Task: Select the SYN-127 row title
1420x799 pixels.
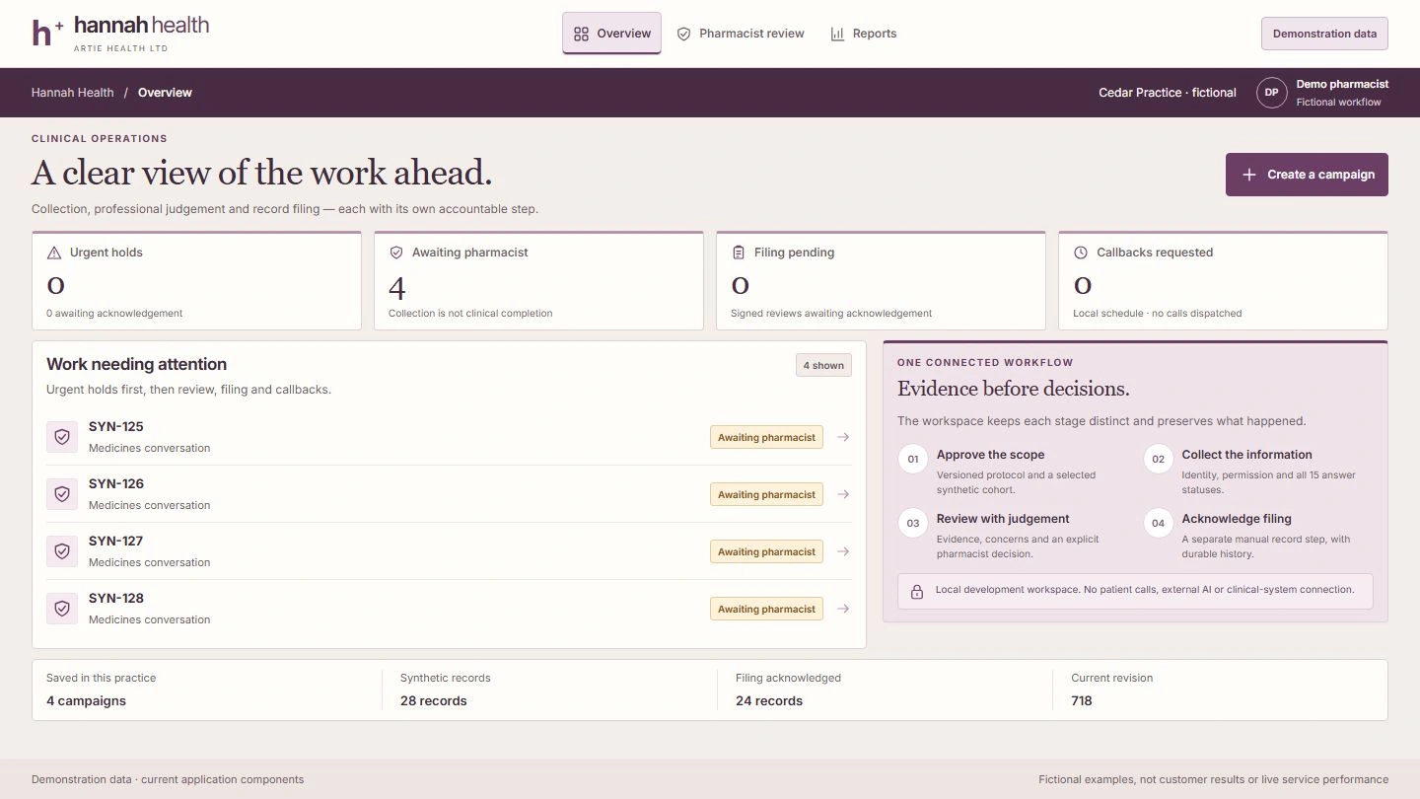Action: tap(116, 542)
